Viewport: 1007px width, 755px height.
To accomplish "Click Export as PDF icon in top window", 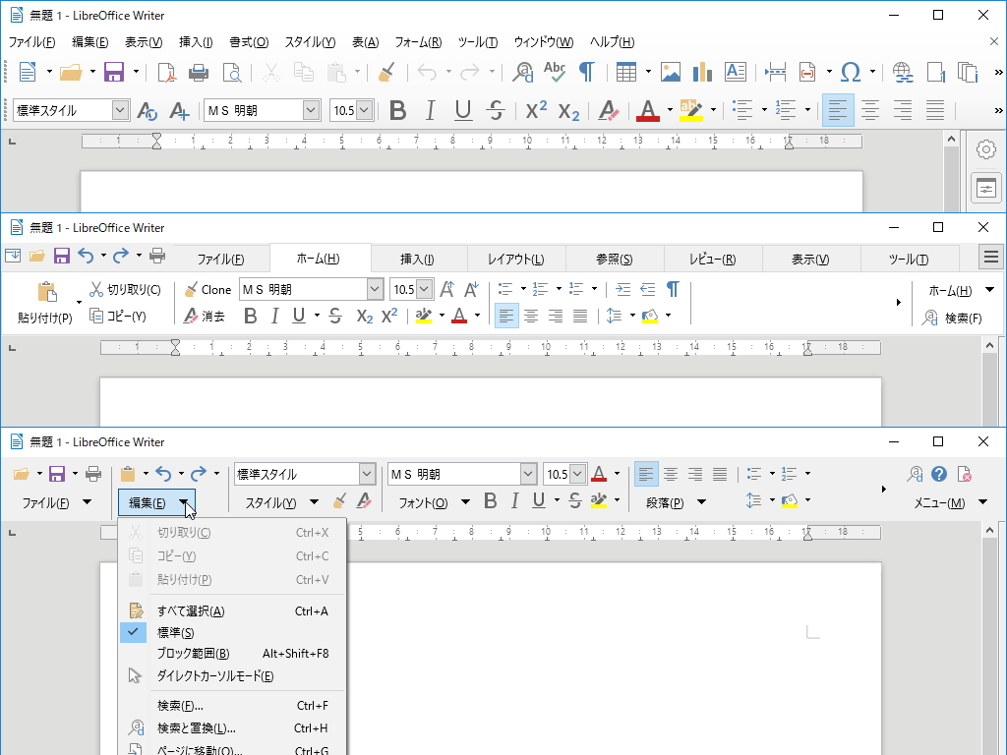I will pos(167,72).
